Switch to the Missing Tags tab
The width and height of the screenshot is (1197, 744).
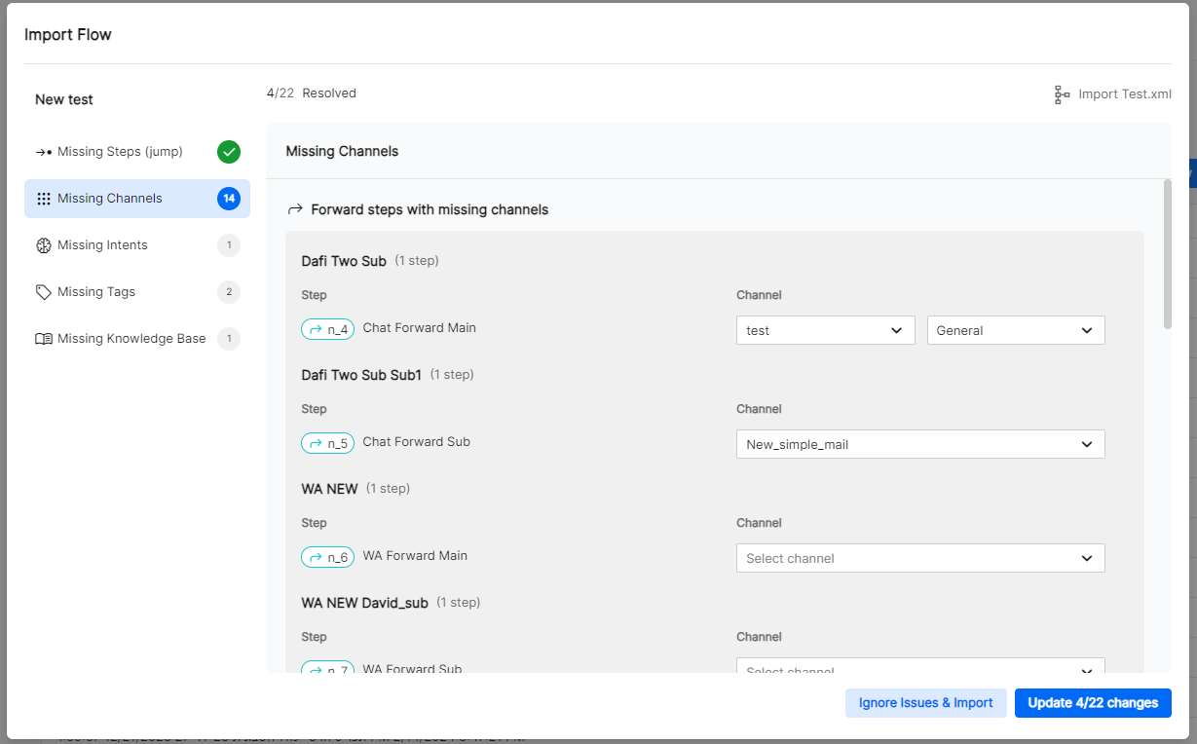(x=137, y=292)
